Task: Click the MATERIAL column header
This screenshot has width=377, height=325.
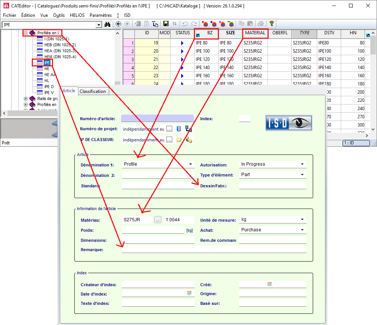Action: coord(255,33)
